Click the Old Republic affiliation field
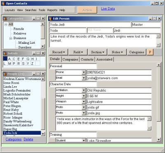This screenshot has height=153, width=165. 119,90
